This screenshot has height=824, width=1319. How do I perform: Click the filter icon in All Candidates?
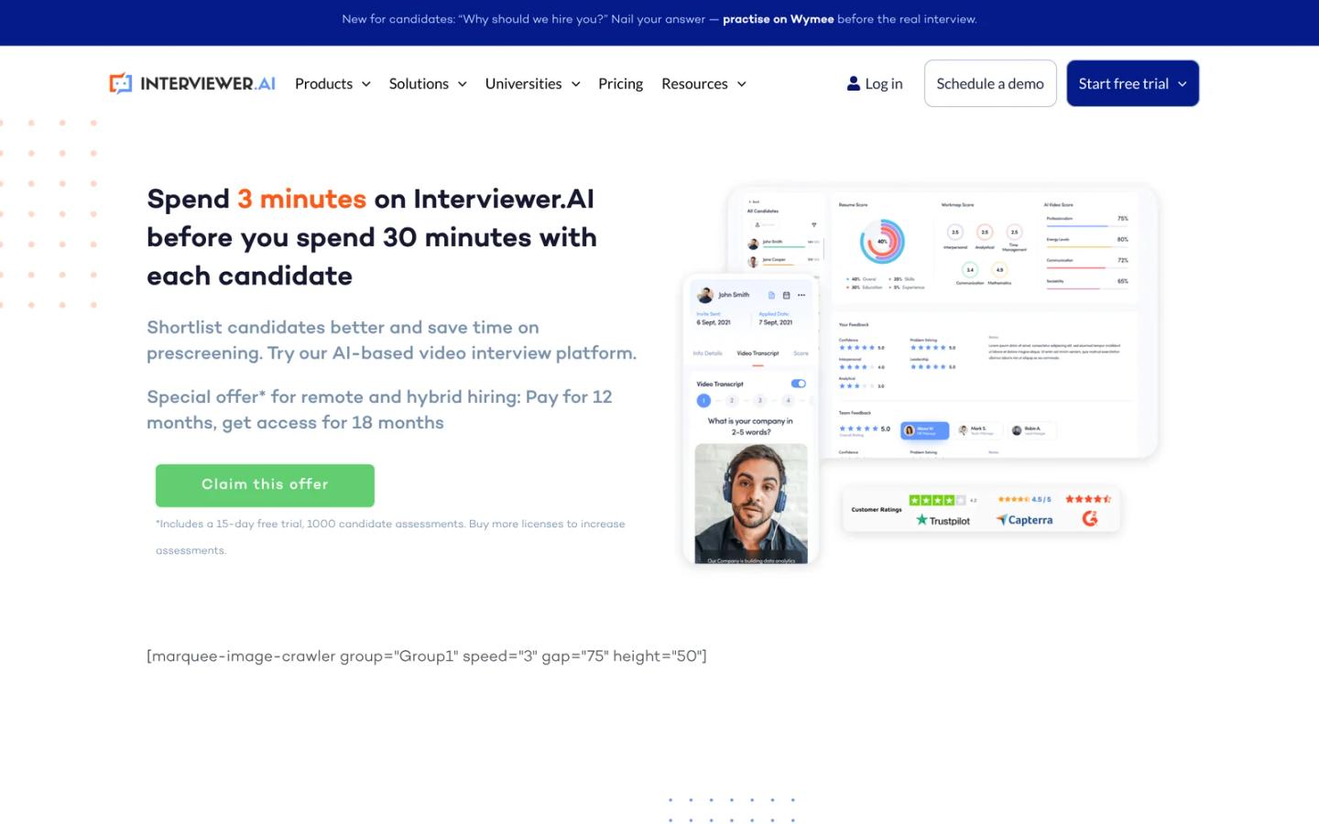pos(814,225)
